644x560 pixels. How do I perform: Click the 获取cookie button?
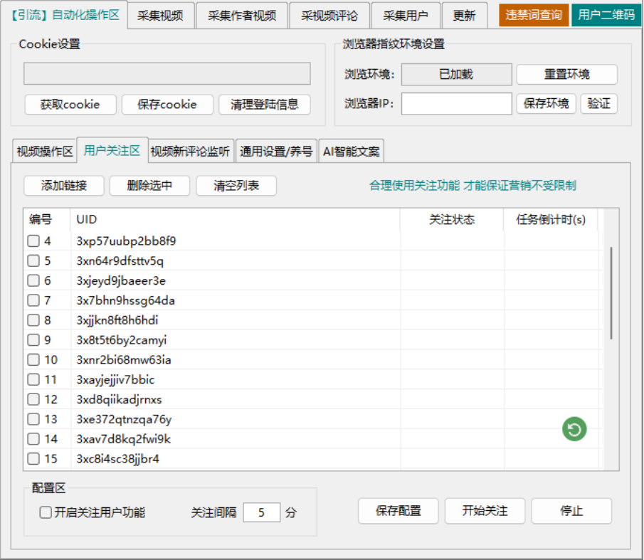click(69, 104)
